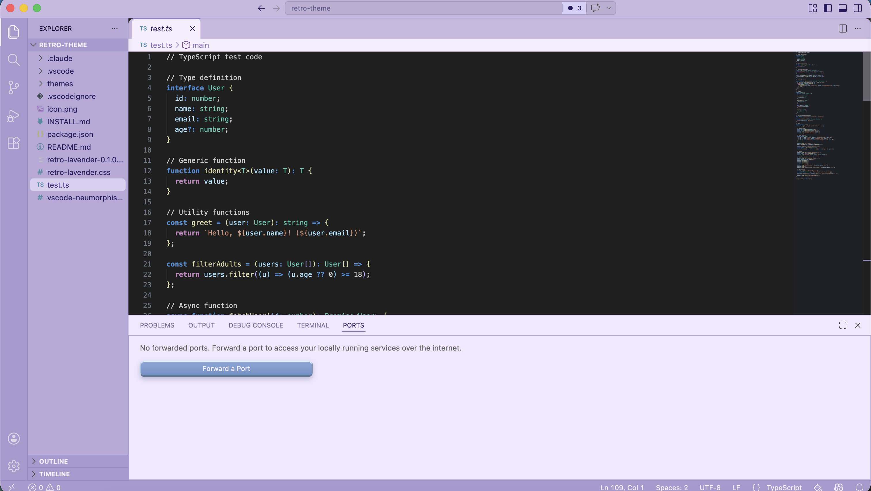Switch to the PROBLEMS tab
Image resolution: width=871 pixels, height=491 pixels.
pyautogui.click(x=157, y=325)
